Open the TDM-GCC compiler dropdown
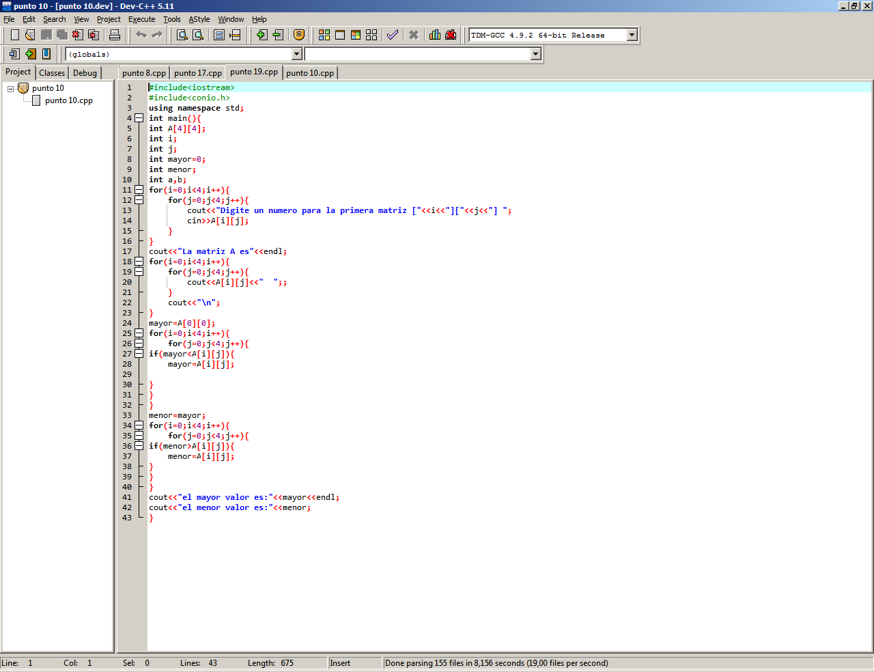 pyautogui.click(x=632, y=35)
